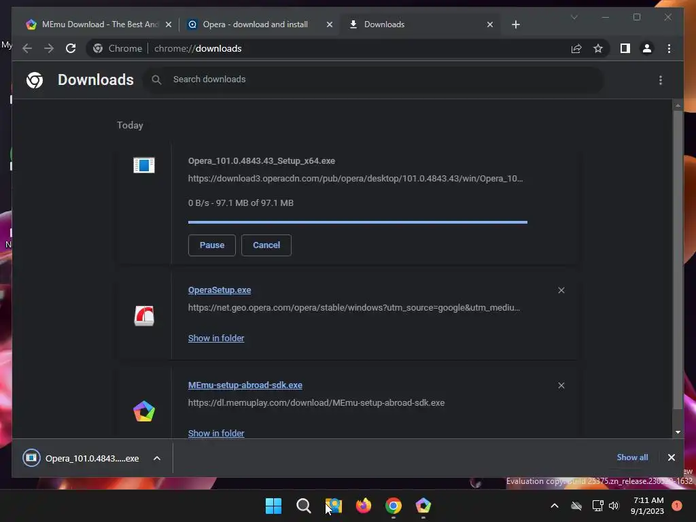Click the Chrome taskbar icon
This screenshot has height=522, width=696.
click(394, 506)
